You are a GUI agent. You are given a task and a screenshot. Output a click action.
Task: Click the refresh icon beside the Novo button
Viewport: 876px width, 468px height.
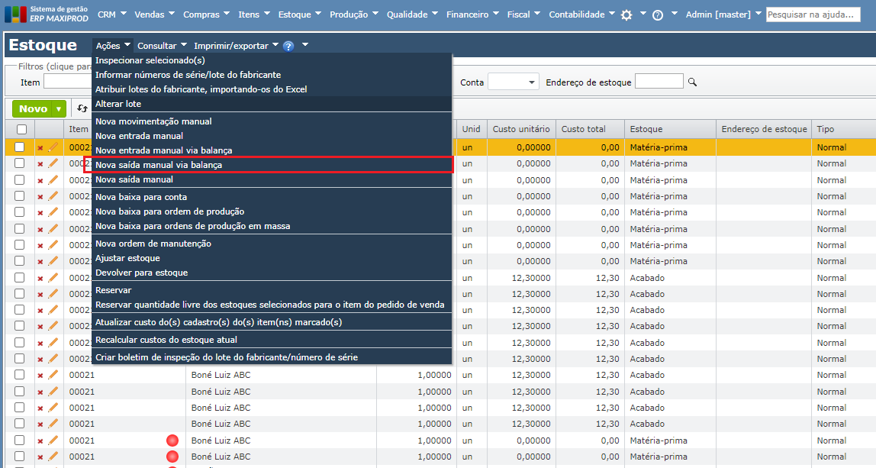point(82,109)
